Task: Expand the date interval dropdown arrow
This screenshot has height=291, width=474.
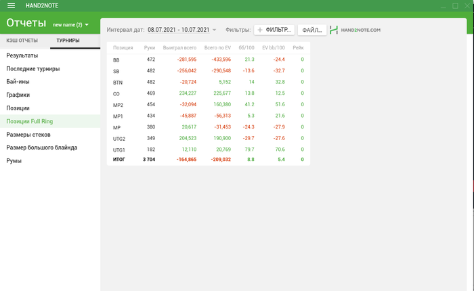Action: pyautogui.click(x=215, y=30)
